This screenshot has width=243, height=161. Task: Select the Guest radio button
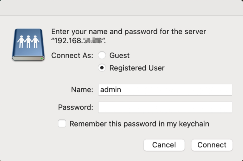click(102, 55)
